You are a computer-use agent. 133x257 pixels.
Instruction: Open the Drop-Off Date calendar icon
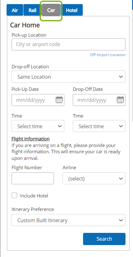click(x=120, y=100)
